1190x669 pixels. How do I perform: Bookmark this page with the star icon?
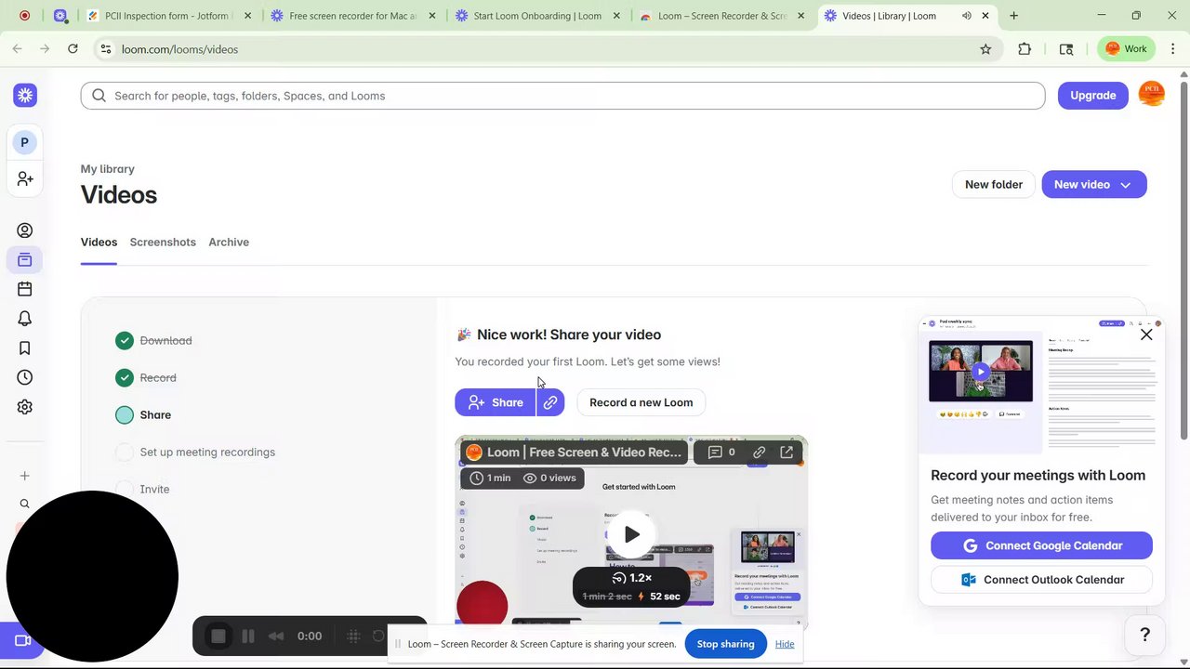[x=985, y=49]
